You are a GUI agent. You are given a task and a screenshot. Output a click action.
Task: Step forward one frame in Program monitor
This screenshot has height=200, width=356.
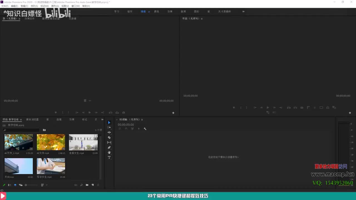point(274,107)
